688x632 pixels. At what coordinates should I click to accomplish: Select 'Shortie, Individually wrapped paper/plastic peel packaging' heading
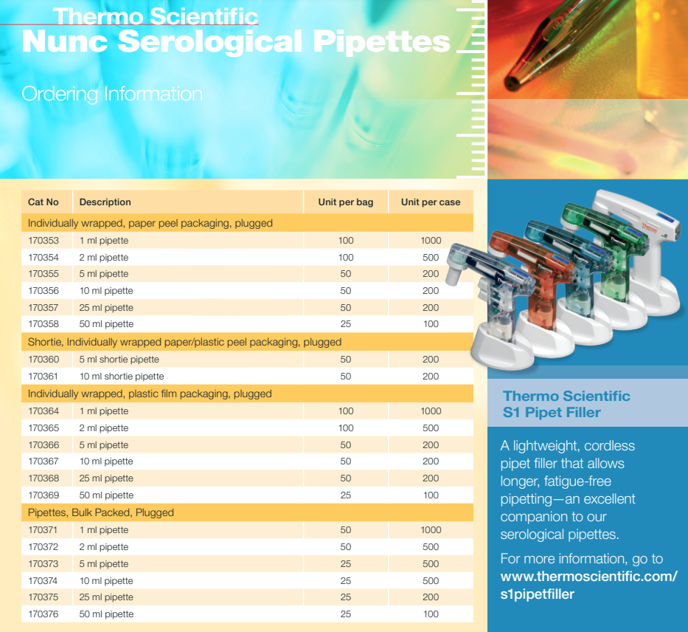184,342
